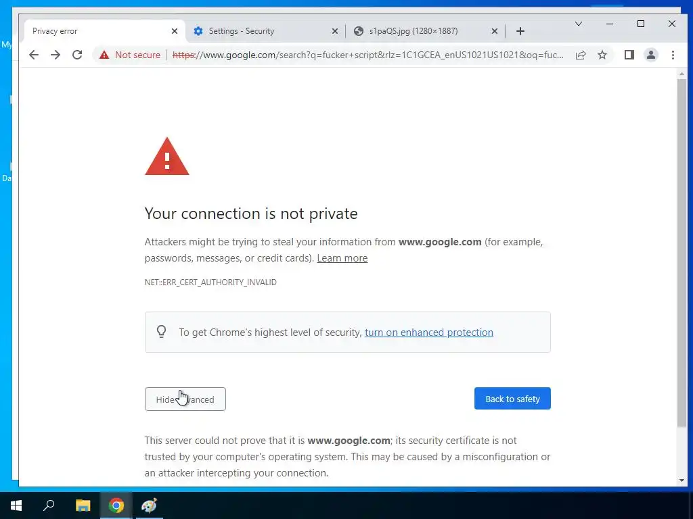This screenshot has width=693, height=519.
Task: Bookmark this tab with star icon
Action: click(602, 55)
